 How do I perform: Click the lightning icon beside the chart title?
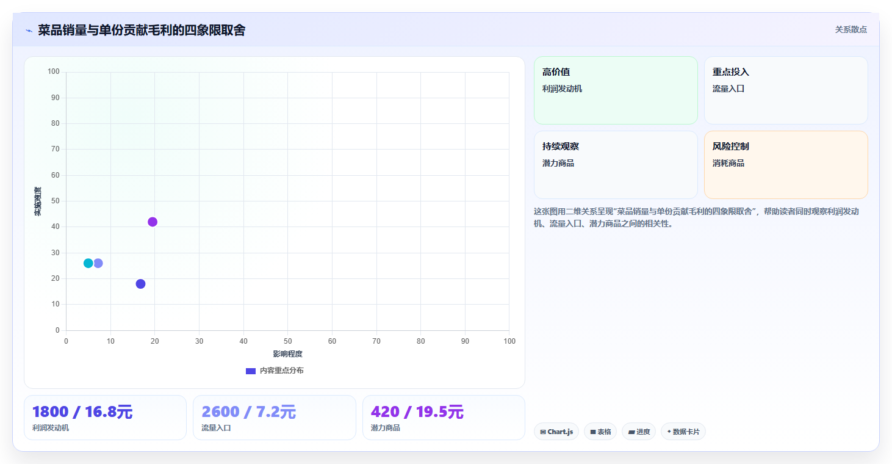pos(29,31)
